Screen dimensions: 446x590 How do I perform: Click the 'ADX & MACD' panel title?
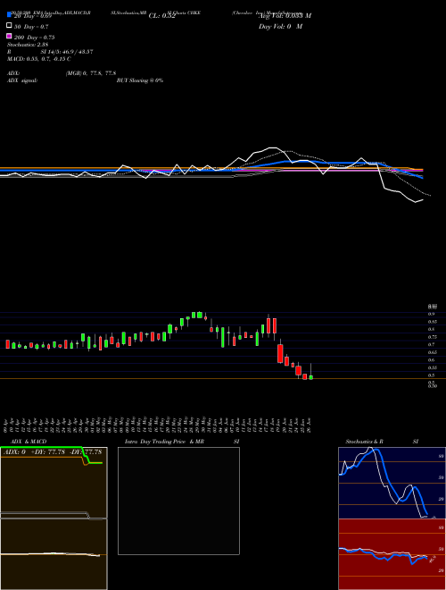coord(29,442)
